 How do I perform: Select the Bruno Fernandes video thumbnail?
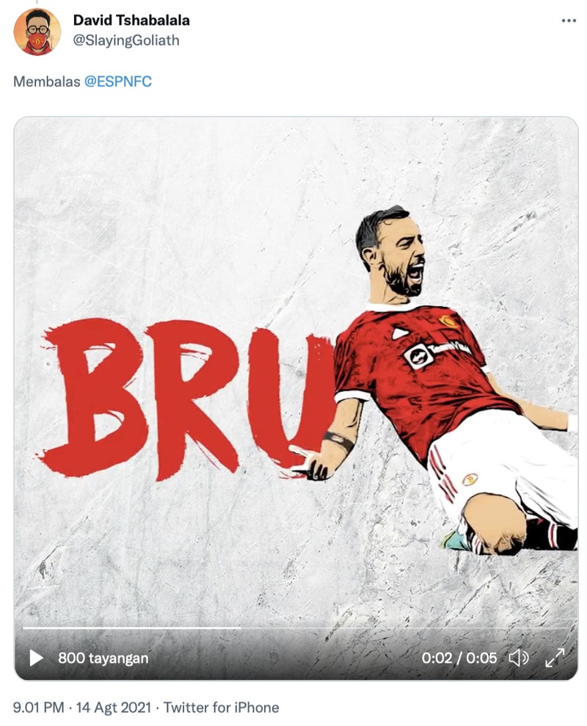click(x=293, y=382)
